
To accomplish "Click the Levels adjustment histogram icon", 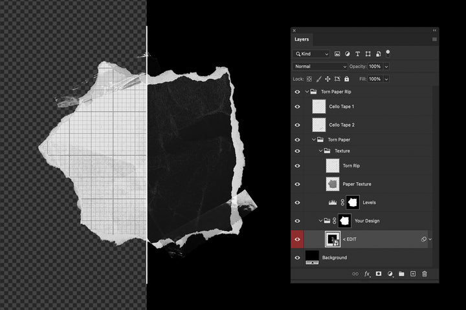I will tap(333, 203).
